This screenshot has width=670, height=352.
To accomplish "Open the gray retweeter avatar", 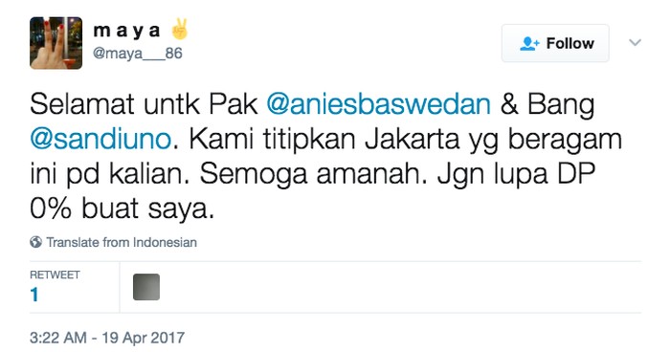I will click(x=146, y=287).
